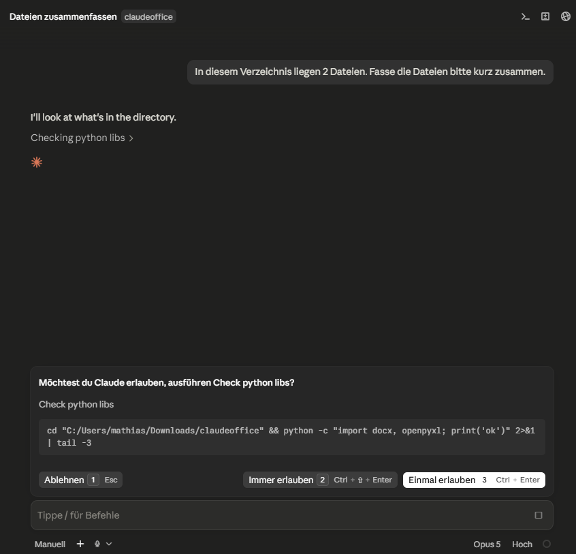Click the panel layout icon in the header

pyautogui.click(x=545, y=16)
